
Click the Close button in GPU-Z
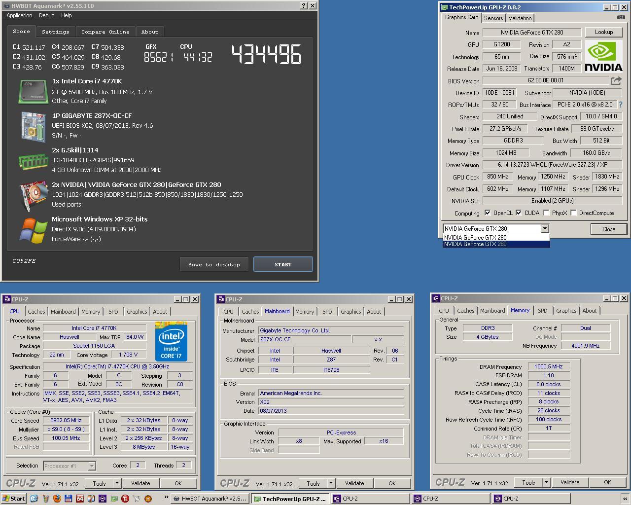[609, 229]
